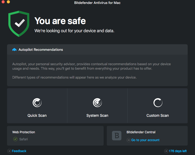Screen dimensions: 195x155
Task: Click the Quick Scan radar icon
Action: pyautogui.click(x=37, y=103)
